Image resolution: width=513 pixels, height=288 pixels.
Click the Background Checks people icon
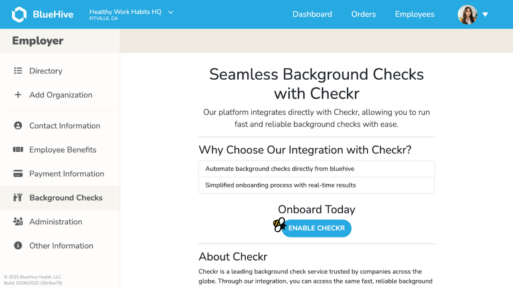(18, 198)
